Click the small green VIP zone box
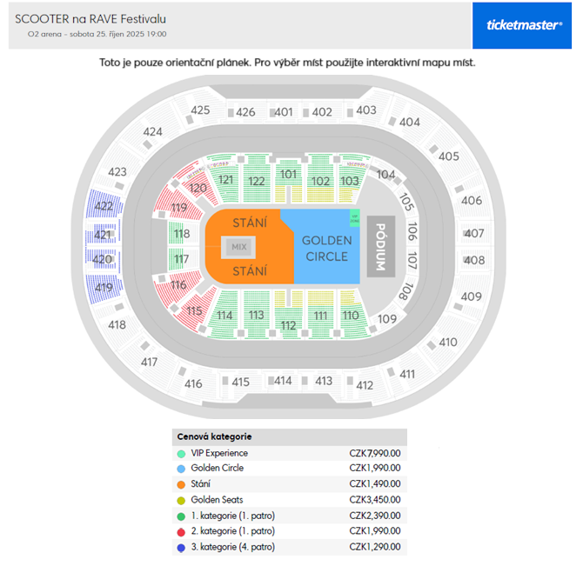This screenshot has height=566, width=583. (x=355, y=218)
